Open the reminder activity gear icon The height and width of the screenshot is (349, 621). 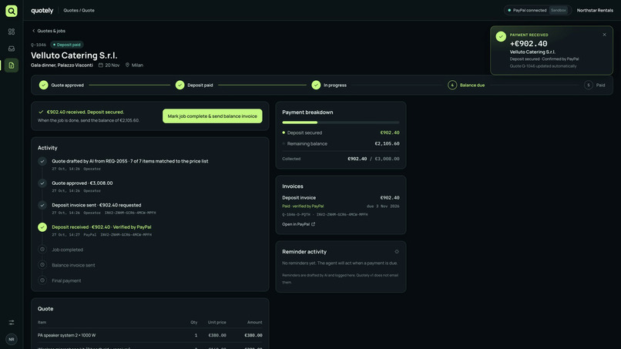point(397,252)
